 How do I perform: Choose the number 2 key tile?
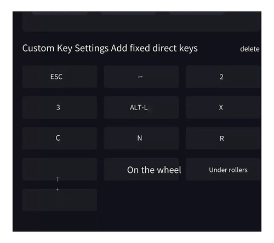click(x=223, y=77)
